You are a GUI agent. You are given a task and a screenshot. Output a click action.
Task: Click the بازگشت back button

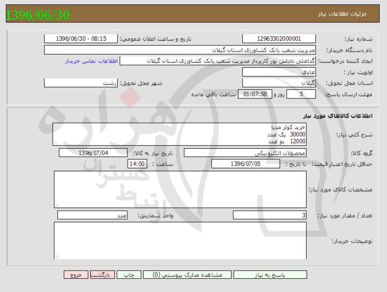[x=103, y=275]
